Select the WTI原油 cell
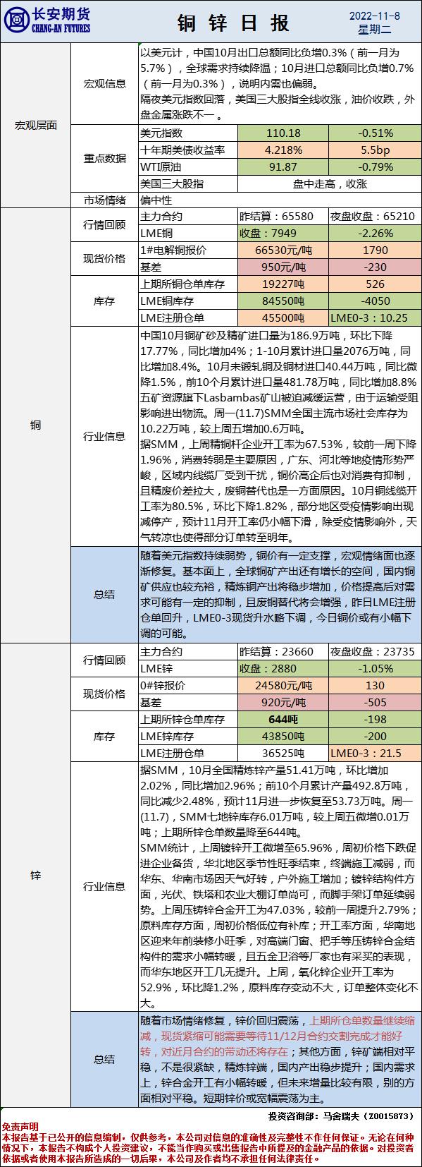422x1167 pixels. coord(188,167)
